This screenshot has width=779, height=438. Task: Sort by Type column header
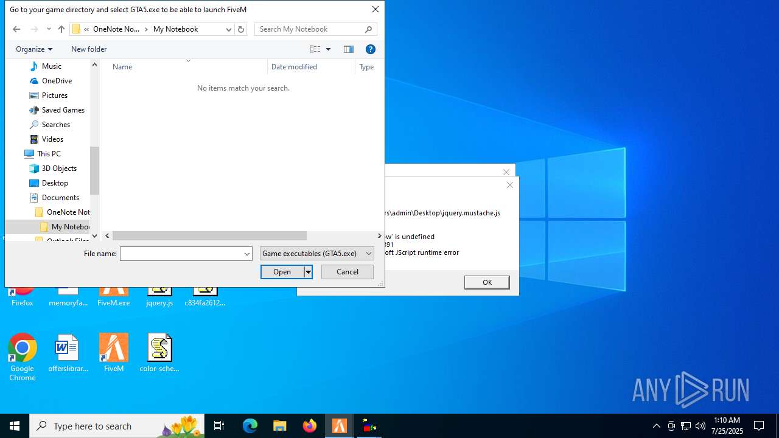click(366, 67)
